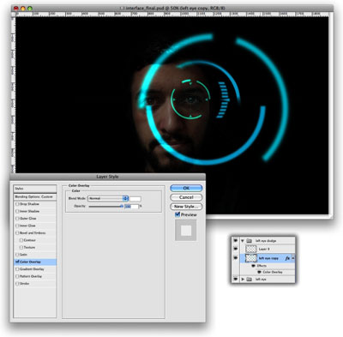The image size is (343, 337).
Task: Uncheck the Color Overlay checkbox
Action: [17, 262]
